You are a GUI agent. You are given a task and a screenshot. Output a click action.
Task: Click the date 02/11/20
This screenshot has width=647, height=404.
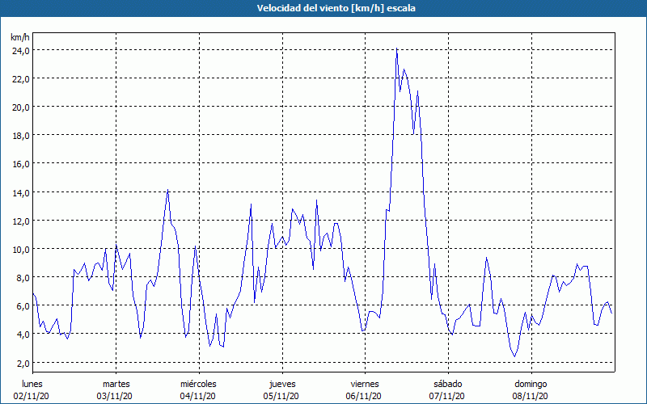pos(32,396)
